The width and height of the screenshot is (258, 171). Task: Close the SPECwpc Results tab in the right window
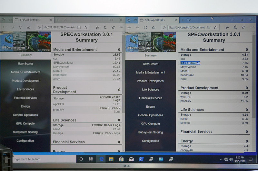coord(176,20)
